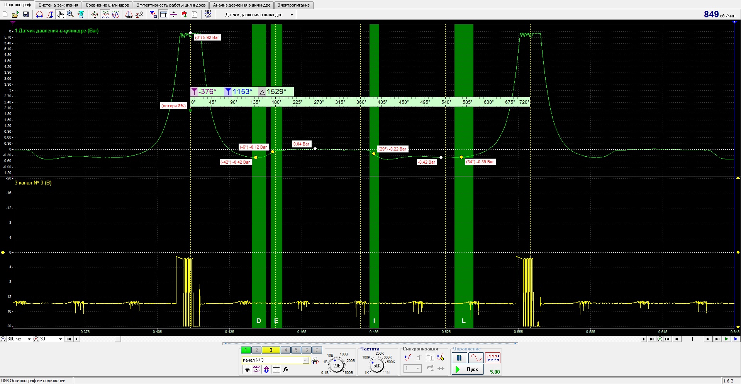Open Система зажигания tab

tap(58, 5)
